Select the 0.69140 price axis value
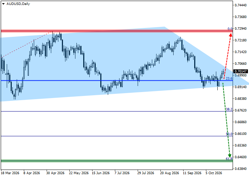249x177 pixels. tap(241, 87)
